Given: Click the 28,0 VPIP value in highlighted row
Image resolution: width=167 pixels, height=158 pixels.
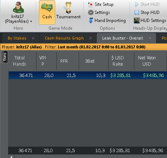Looking at the screenshot, I should 49,76.
